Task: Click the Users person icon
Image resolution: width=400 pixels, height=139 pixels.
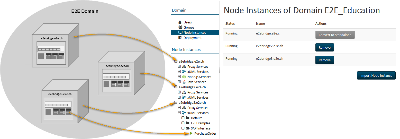Action: pos(180,22)
